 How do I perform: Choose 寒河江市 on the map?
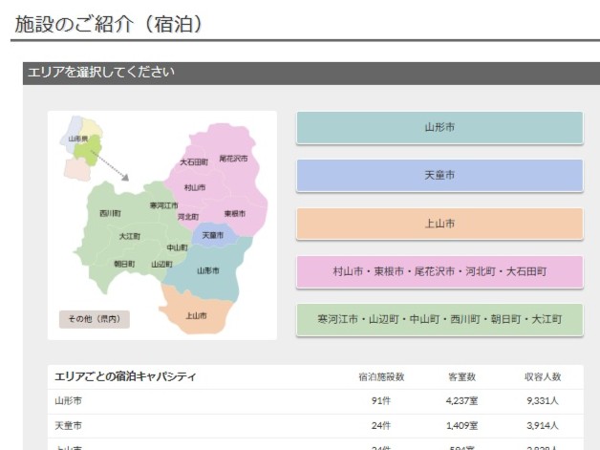coord(163,205)
